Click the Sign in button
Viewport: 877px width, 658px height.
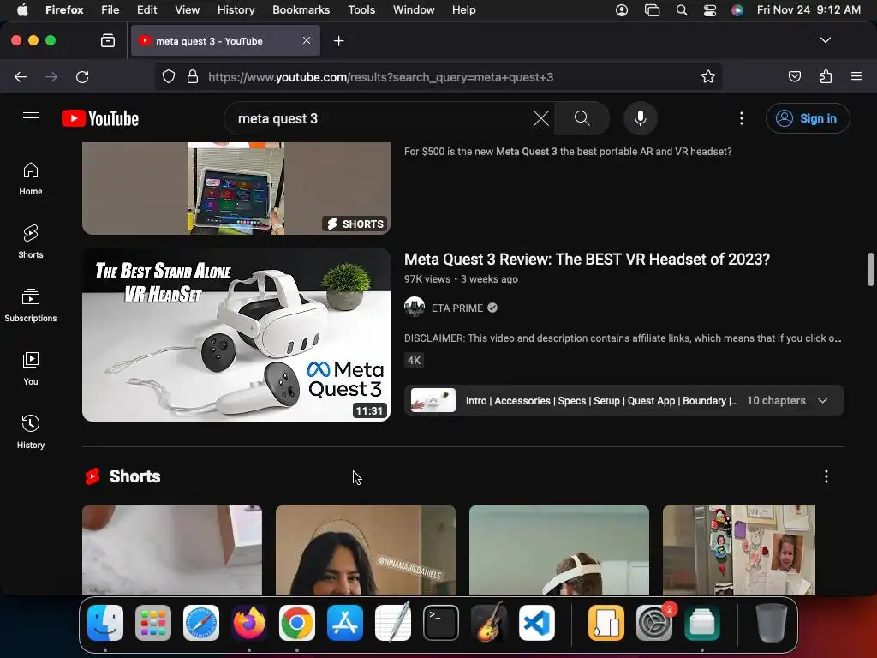[808, 118]
